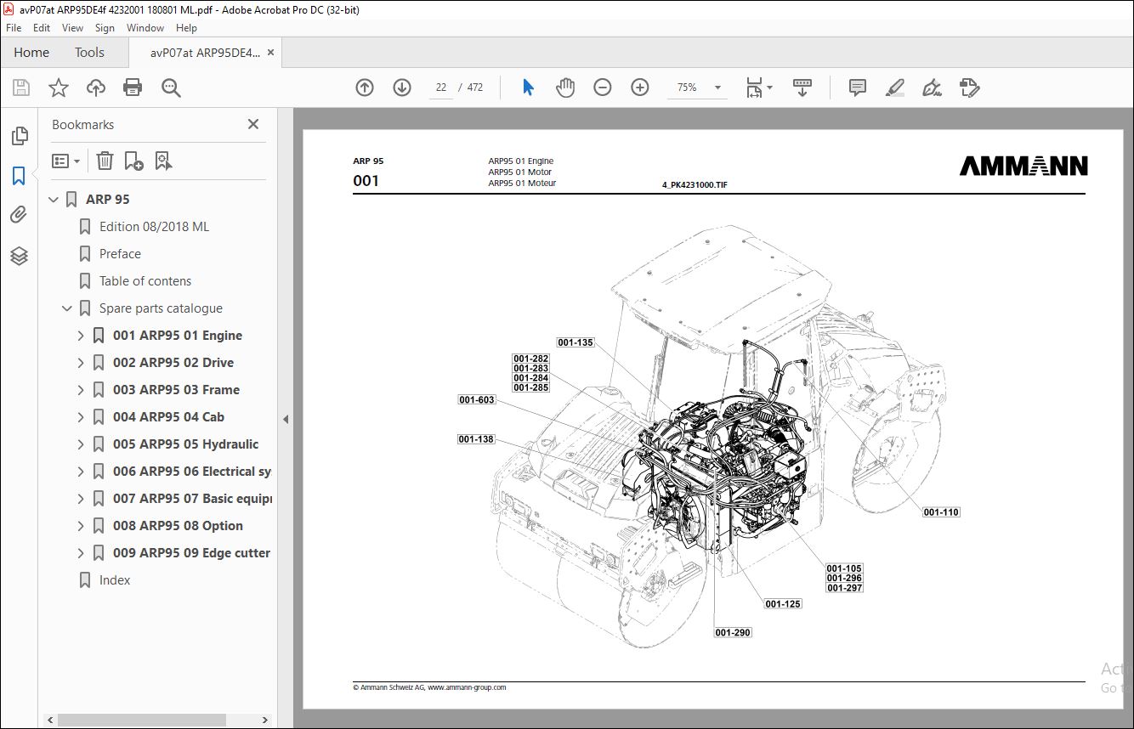Switch to the Home tab
The width and height of the screenshot is (1134, 729).
coord(31,53)
